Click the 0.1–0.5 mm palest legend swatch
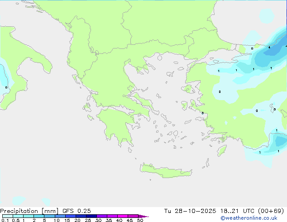 coord(8,216)
